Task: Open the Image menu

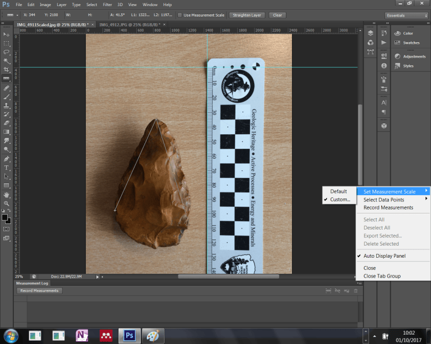Action: click(x=45, y=4)
